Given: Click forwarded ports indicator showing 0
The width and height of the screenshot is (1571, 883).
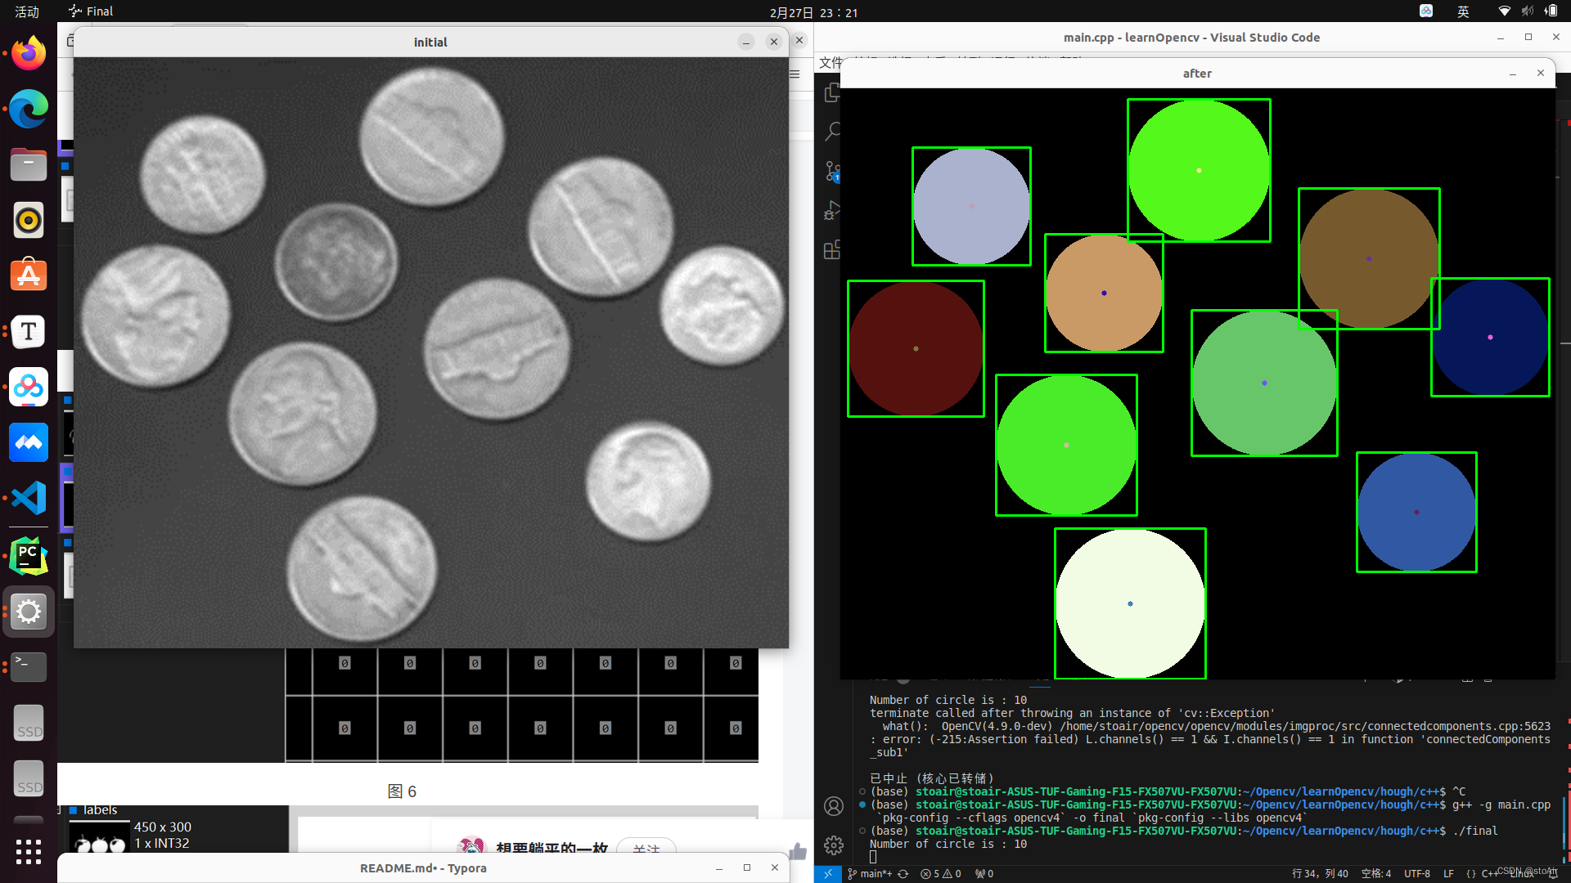Looking at the screenshot, I should pos(984,874).
